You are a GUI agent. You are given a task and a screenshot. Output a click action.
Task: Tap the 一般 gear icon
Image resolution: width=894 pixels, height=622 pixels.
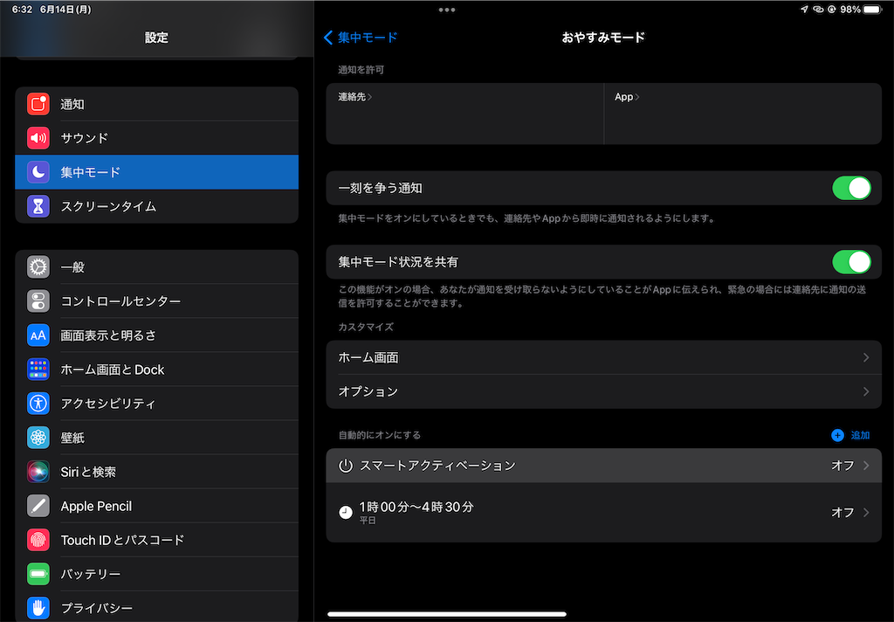pos(38,267)
